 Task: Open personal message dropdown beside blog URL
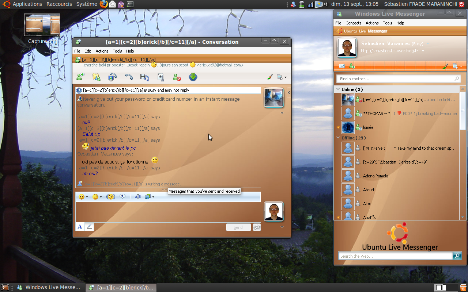coord(423,51)
